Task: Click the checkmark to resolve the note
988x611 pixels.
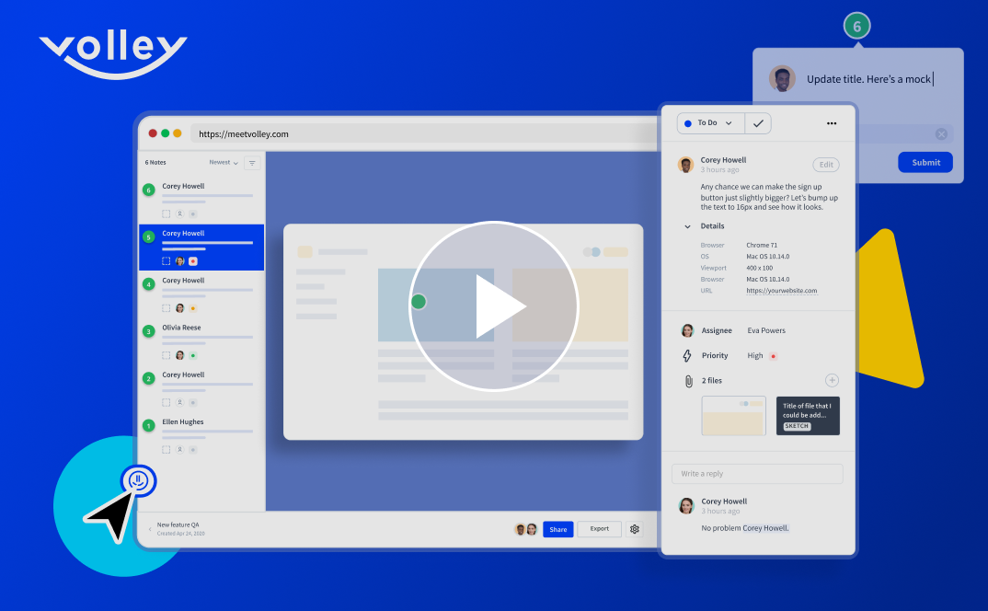Action: [x=758, y=123]
